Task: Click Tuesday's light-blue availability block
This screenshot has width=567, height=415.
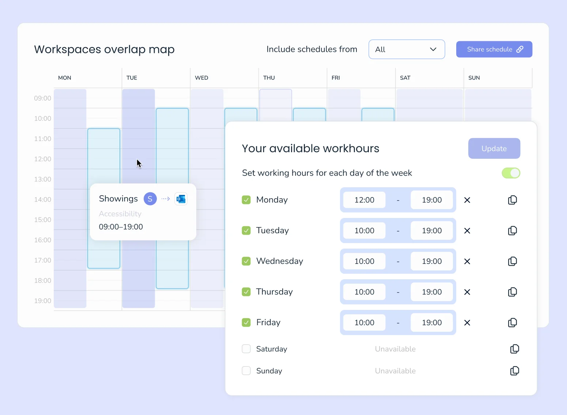Action: tap(172, 146)
